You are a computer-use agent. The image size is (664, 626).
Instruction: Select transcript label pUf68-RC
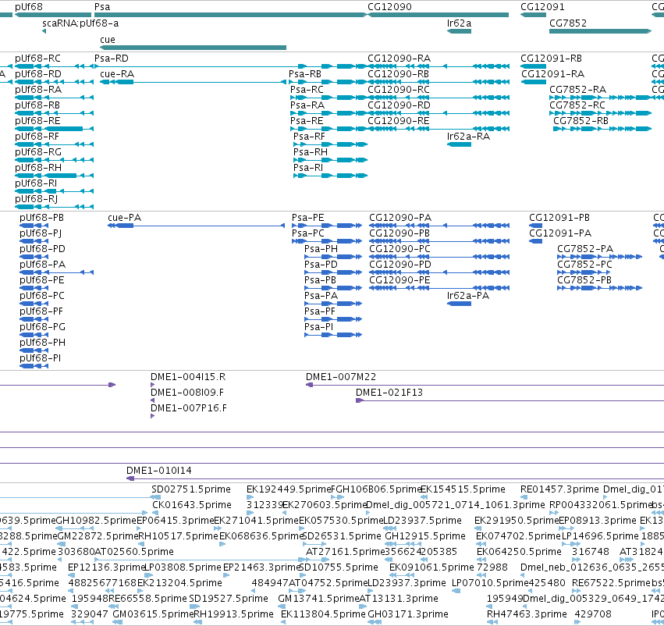coord(37,59)
